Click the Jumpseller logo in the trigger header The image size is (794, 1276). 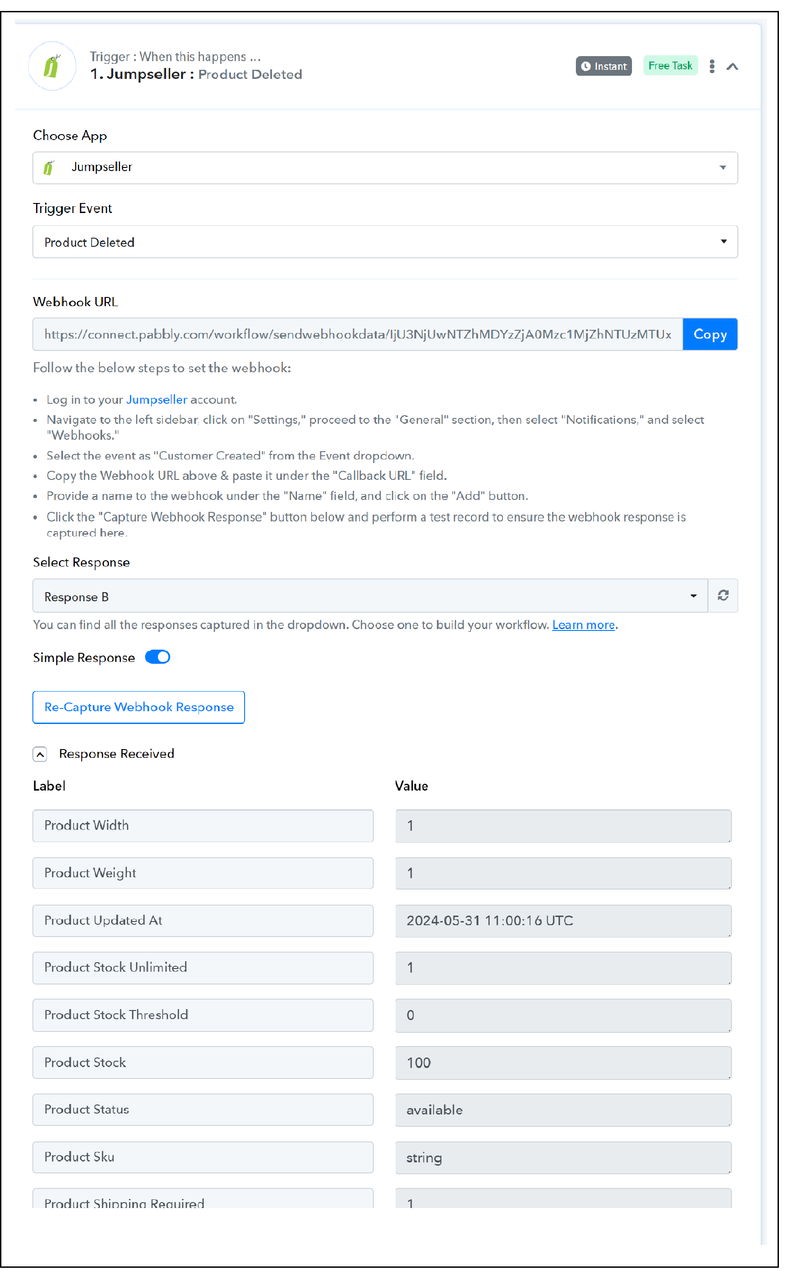coord(52,67)
